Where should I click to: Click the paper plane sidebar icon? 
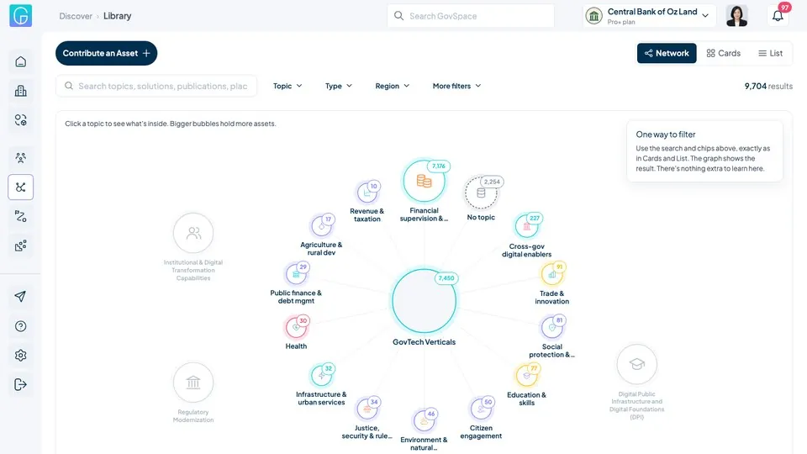tap(20, 297)
